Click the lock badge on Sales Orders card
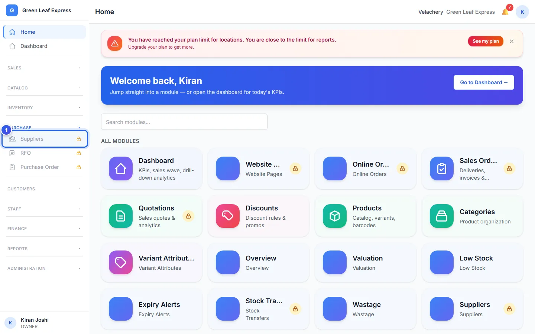This screenshot has width=535, height=334. click(509, 168)
